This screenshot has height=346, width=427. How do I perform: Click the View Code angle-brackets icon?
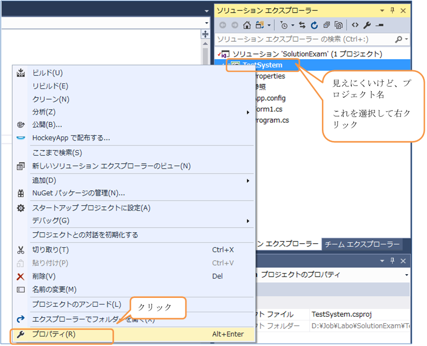355,25
